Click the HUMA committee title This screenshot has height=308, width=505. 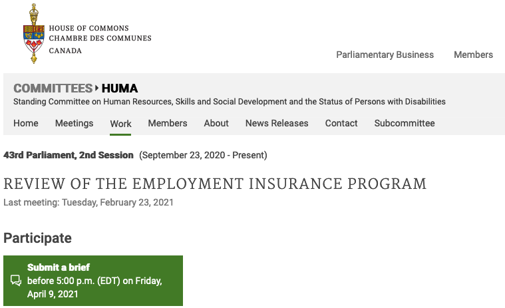click(x=120, y=88)
